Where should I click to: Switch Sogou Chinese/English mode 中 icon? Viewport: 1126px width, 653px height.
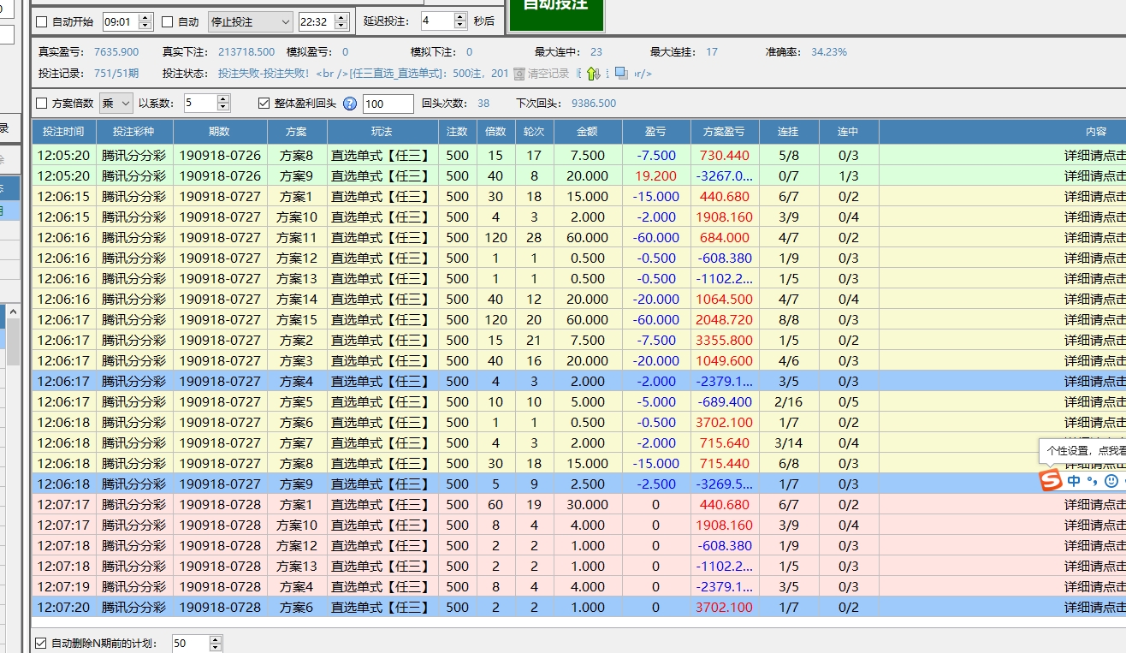pyautogui.click(x=1074, y=481)
